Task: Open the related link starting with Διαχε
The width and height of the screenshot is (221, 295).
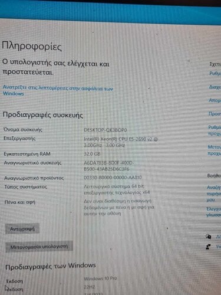Action: point(215,87)
